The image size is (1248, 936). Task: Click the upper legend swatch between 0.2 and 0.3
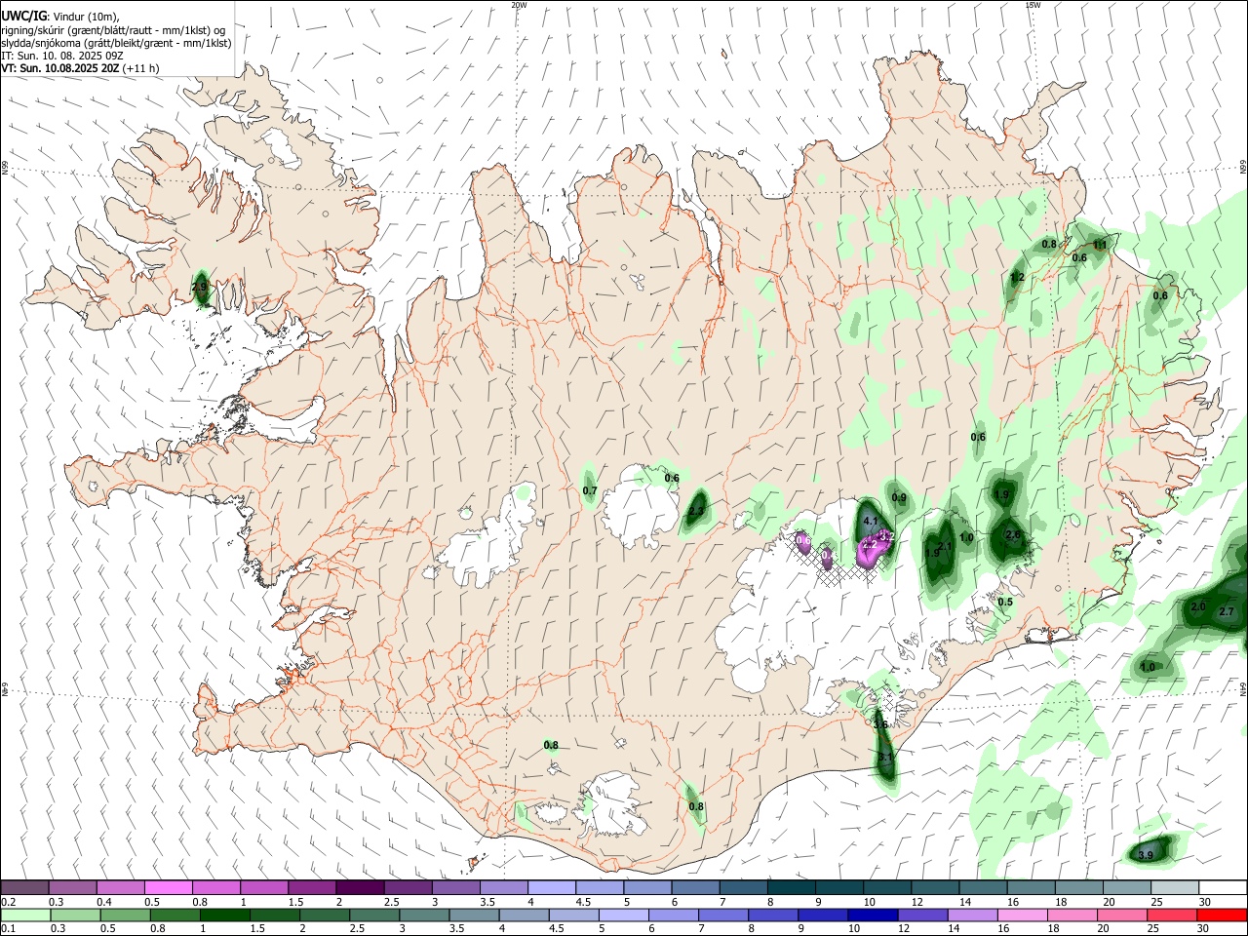tap(24, 887)
